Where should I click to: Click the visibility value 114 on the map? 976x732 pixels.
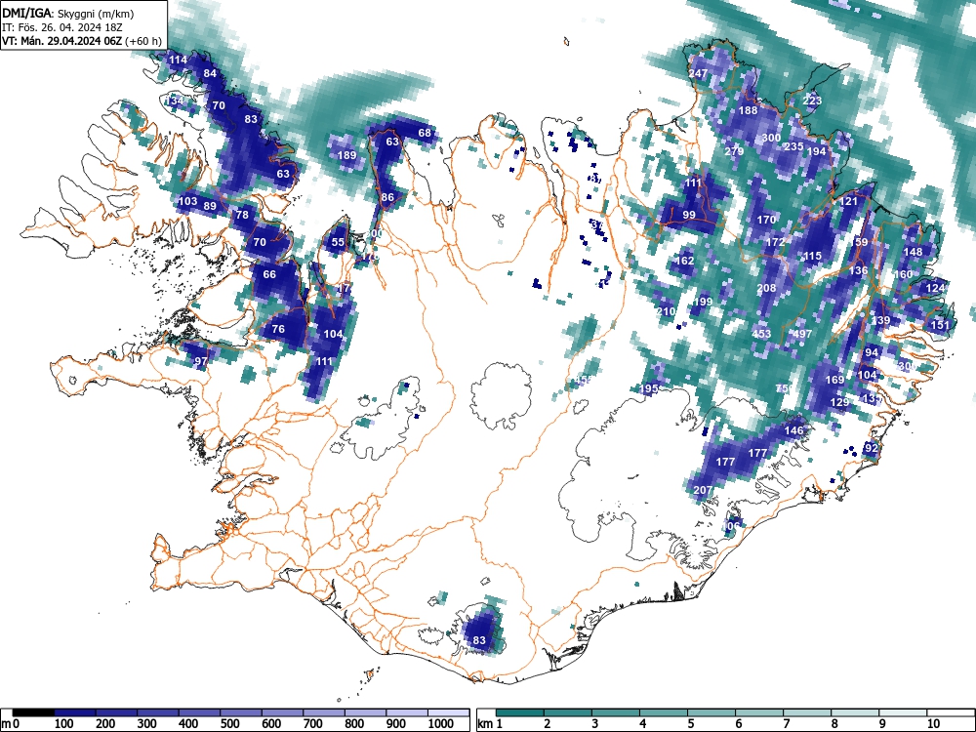[178, 60]
